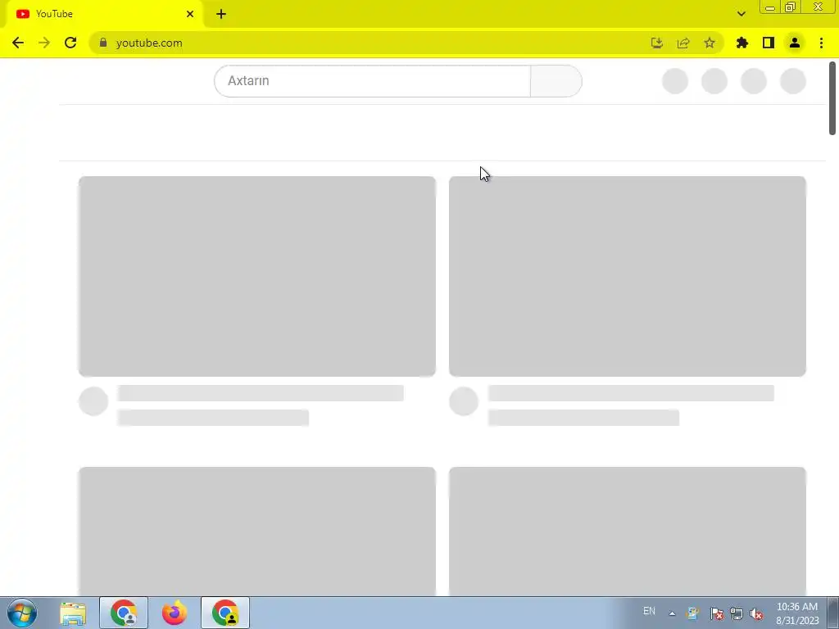Open a new tab with plus button
Image resolution: width=839 pixels, height=629 pixels.
221,14
